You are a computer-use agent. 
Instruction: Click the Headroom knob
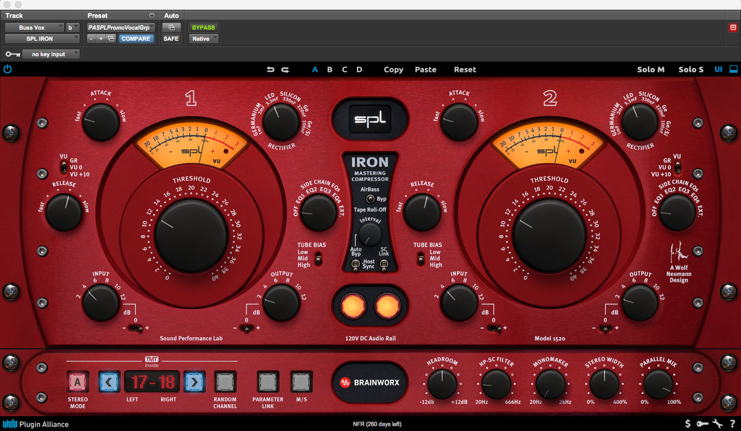(443, 384)
